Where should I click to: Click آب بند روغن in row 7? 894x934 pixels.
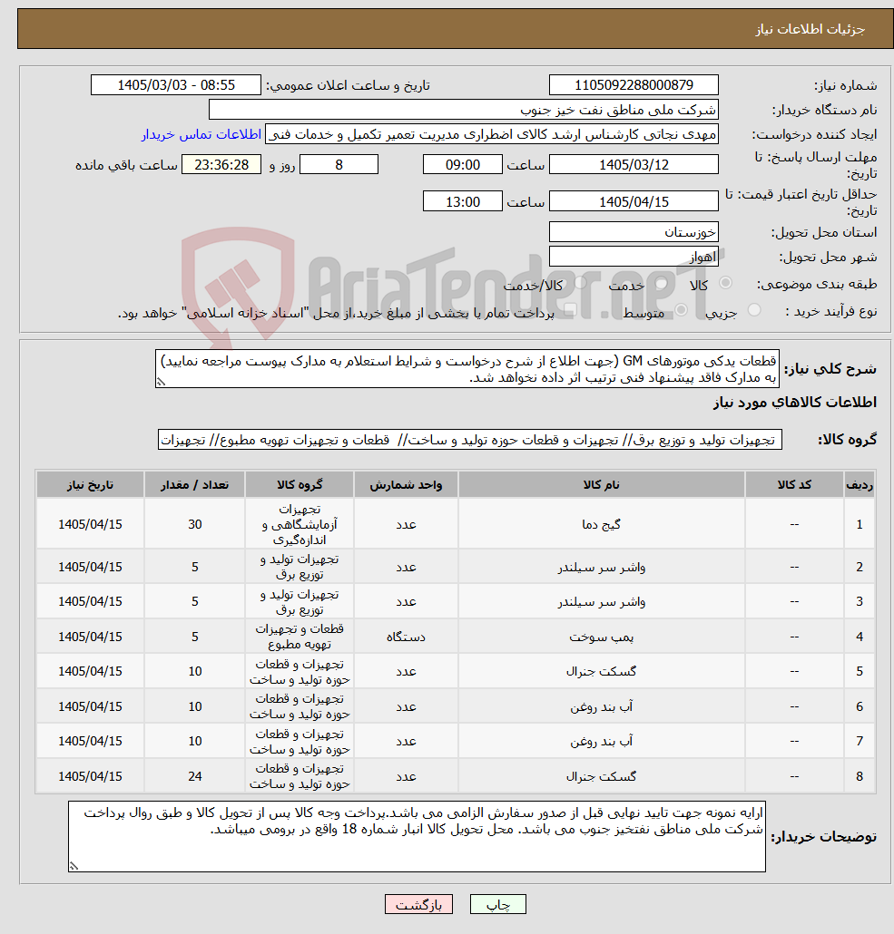point(601,741)
